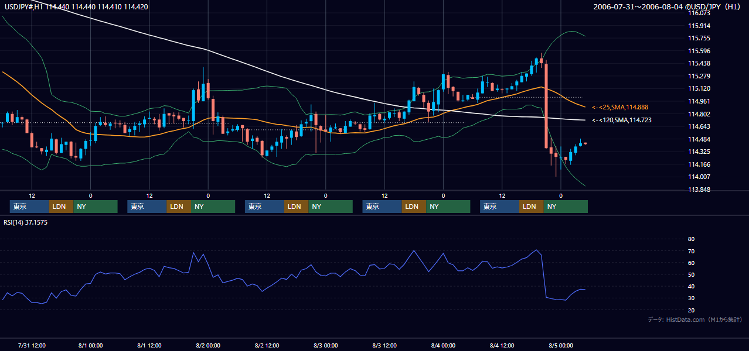Select the NY session block for 8/4
Image resolution: width=749 pixels, height=351 pixels.
(x=565, y=207)
